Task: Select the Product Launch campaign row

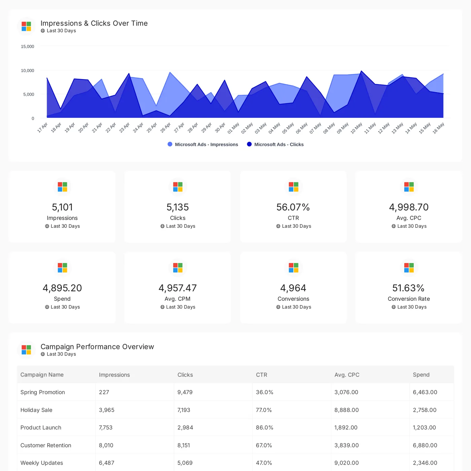Action: (235, 428)
